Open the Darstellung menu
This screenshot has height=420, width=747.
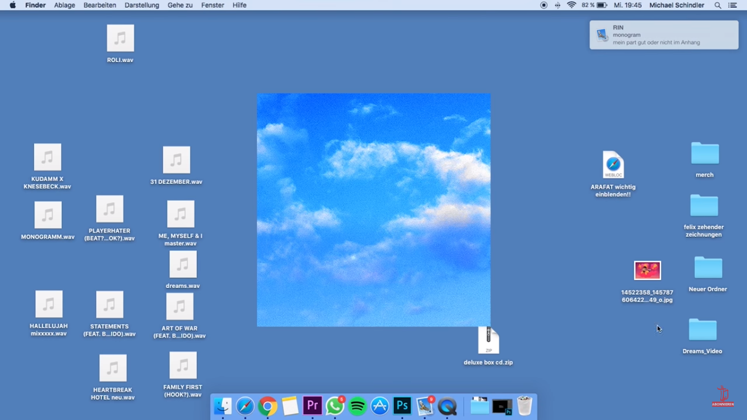pyautogui.click(x=142, y=5)
